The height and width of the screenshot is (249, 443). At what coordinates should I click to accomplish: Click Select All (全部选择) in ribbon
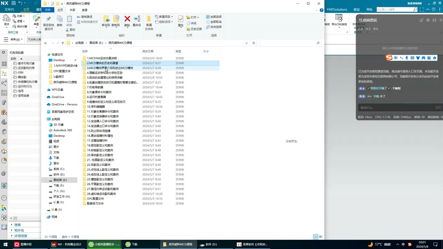click(213, 17)
